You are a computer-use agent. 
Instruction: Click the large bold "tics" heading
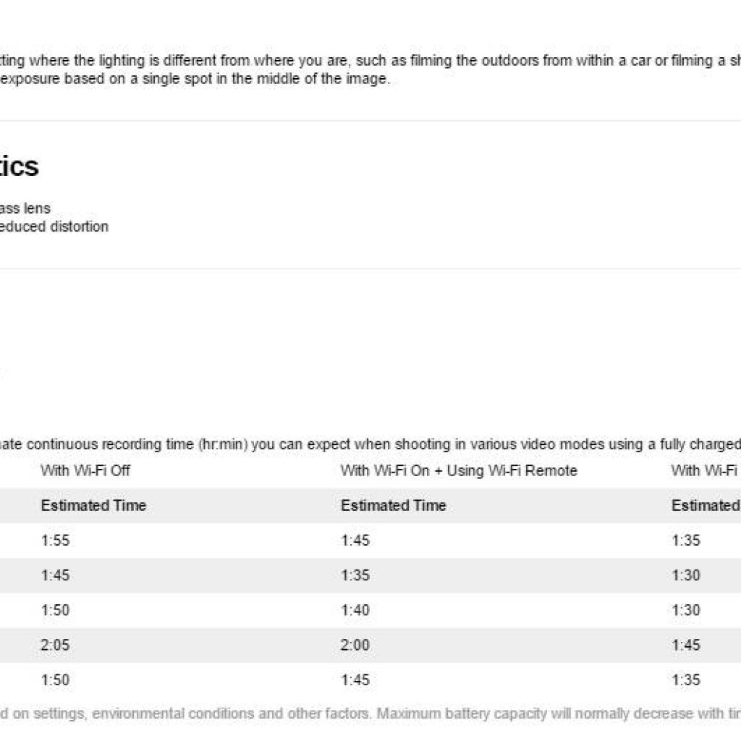point(19,166)
